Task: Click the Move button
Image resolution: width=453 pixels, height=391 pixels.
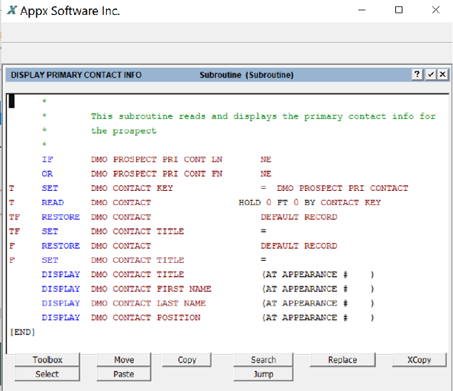Action: pos(124,360)
